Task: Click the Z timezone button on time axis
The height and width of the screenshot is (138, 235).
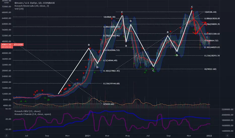Action: [6, 135]
